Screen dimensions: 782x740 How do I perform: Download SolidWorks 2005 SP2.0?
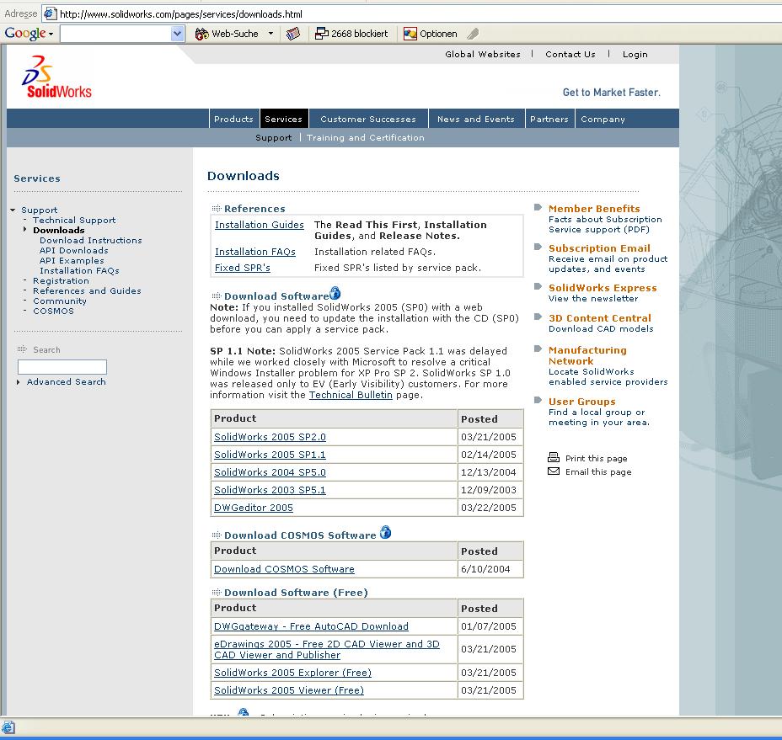[x=270, y=437]
